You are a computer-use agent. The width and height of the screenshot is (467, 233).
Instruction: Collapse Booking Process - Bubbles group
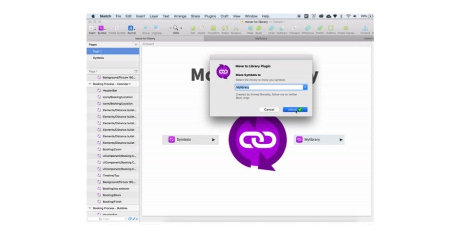tap(90, 208)
